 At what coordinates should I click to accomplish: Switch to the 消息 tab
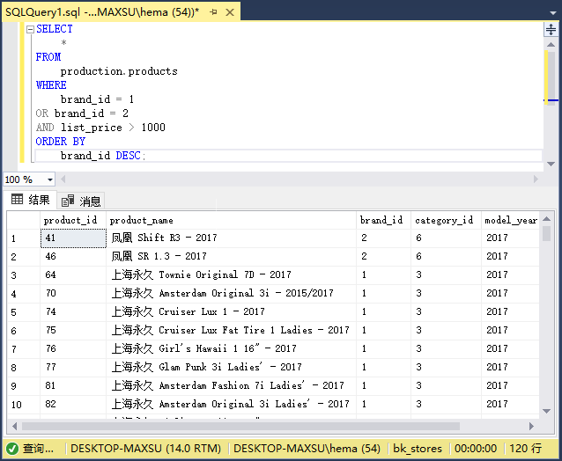coord(81,201)
